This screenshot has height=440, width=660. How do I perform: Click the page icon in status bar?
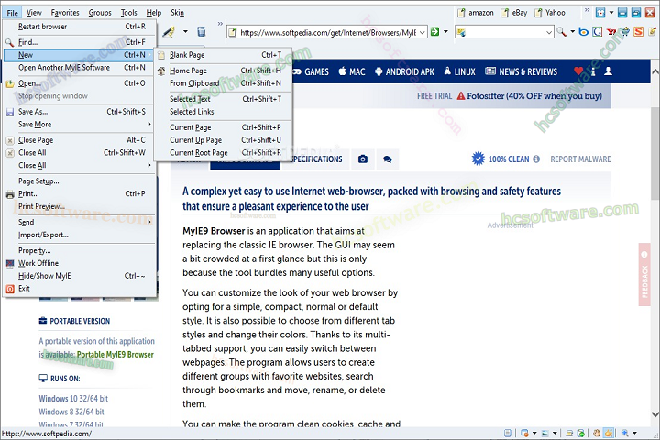[508, 433]
